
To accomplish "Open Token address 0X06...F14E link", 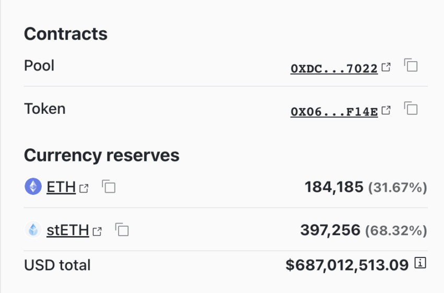I will [334, 112].
